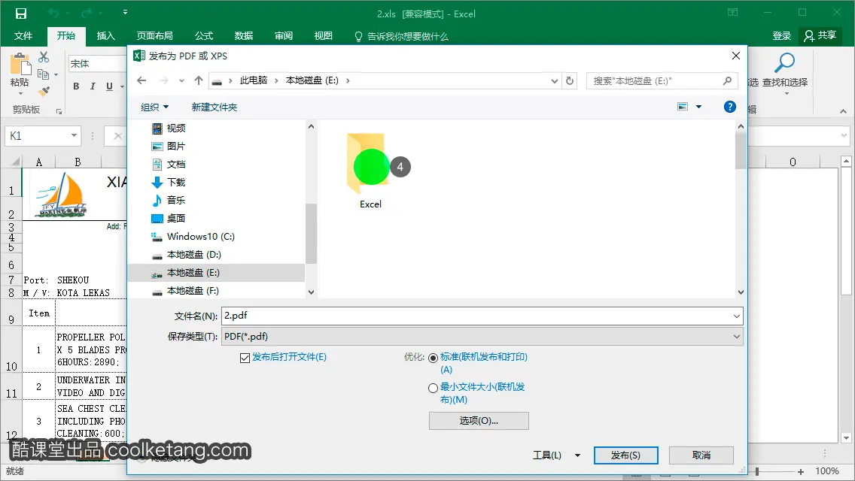Click the Copy icon in clipboard group
Screen dimensions: 855x481
pos(43,74)
